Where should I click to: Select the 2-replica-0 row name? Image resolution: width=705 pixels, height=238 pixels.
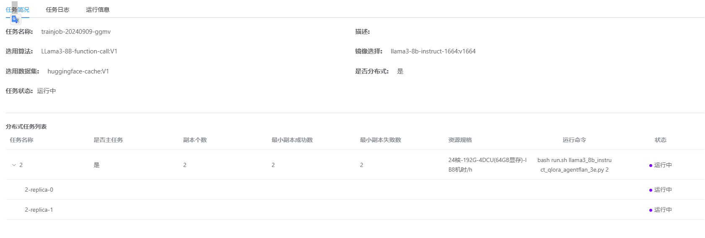click(x=39, y=190)
